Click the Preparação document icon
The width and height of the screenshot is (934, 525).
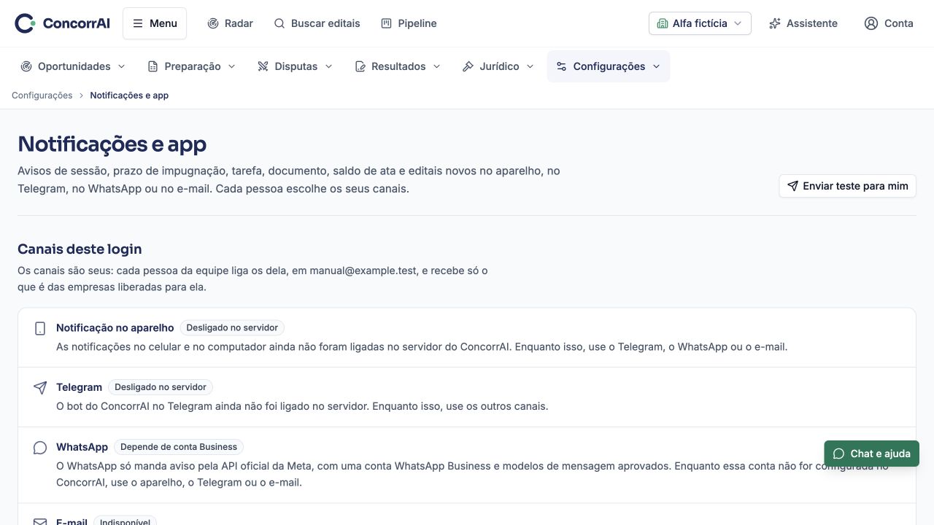pyautogui.click(x=153, y=66)
